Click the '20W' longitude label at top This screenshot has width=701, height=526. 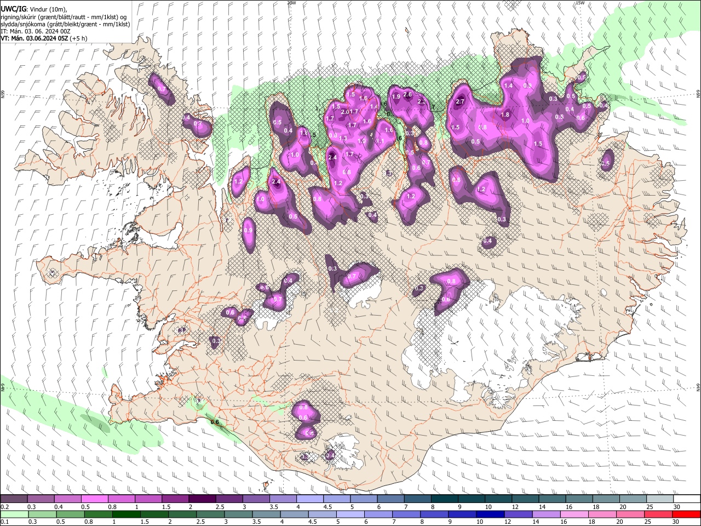pos(291,3)
